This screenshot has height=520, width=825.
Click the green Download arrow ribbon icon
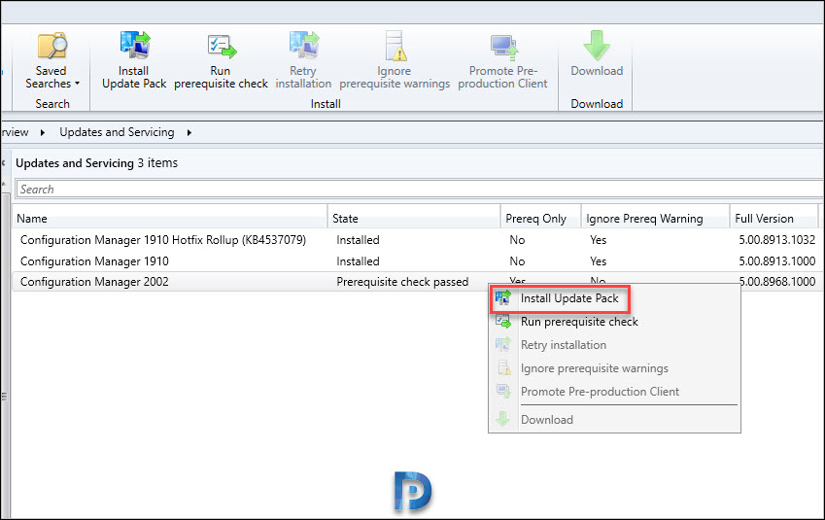[597, 46]
